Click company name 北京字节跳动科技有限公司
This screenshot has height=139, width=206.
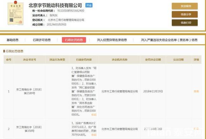55,5
